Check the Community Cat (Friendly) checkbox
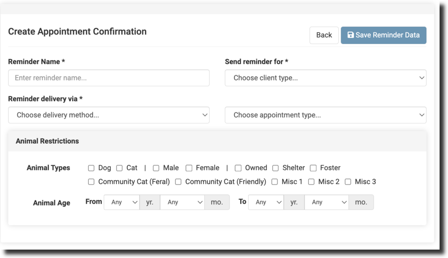Screen dimensions: 448x258 [178, 182]
